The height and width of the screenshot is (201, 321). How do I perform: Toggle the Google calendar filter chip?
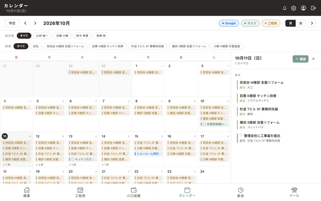(229, 23)
